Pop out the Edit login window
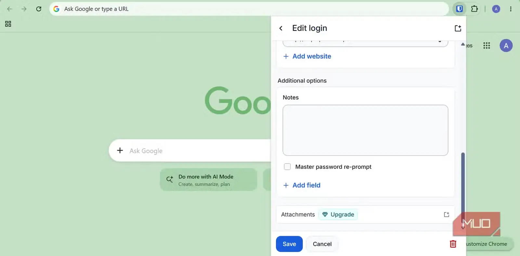 [x=458, y=28]
